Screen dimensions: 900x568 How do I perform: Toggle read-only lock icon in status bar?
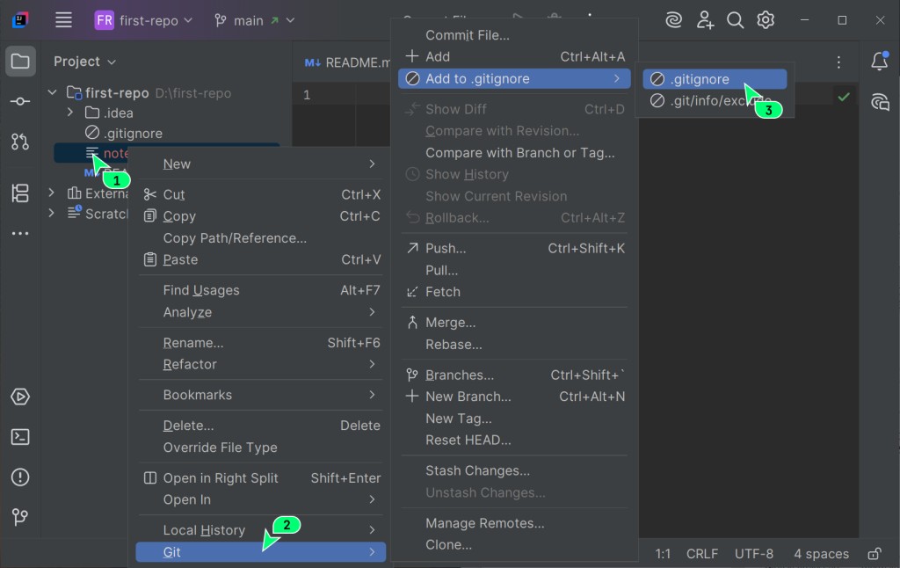(875, 554)
